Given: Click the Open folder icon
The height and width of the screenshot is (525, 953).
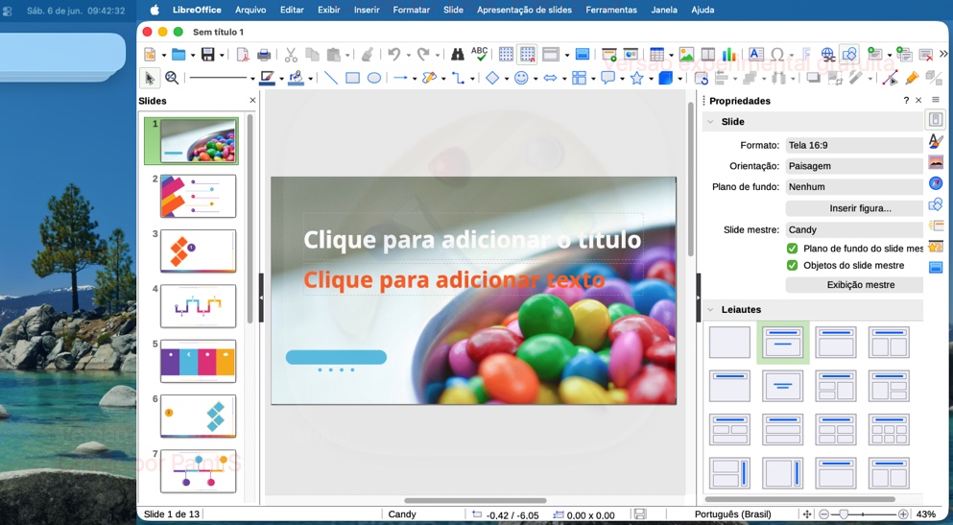Looking at the screenshot, I should click(x=179, y=55).
